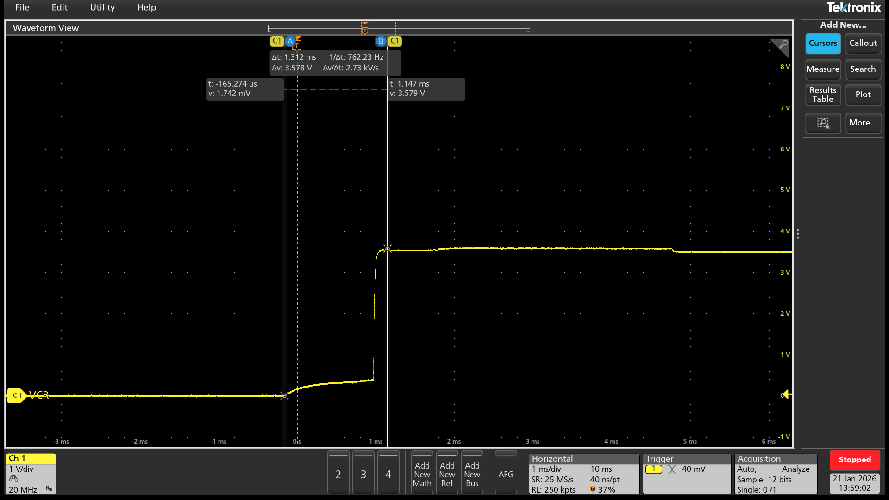Click the trigger position 37% icon
Viewport: 889px width, 500px height.
pos(593,489)
